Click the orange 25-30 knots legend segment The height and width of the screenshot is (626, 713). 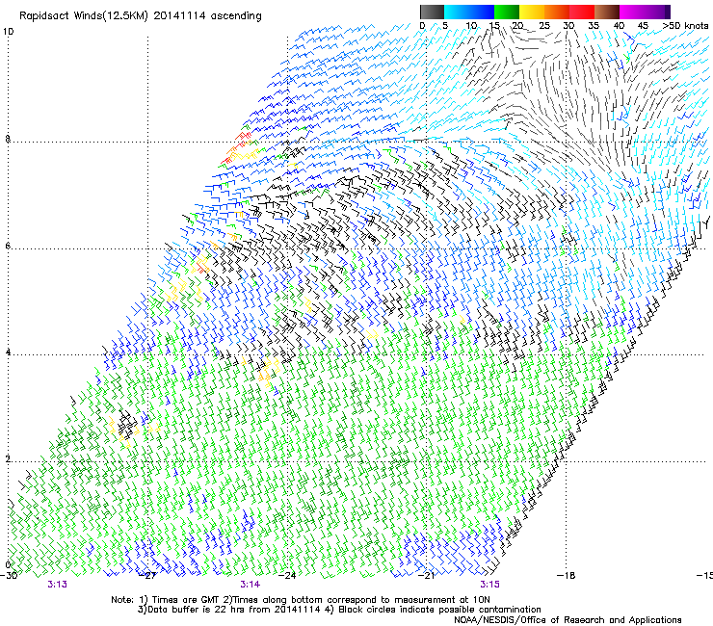click(x=557, y=12)
